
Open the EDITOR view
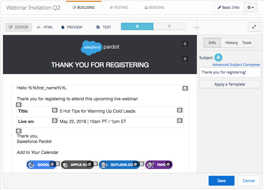coord(18,27)
